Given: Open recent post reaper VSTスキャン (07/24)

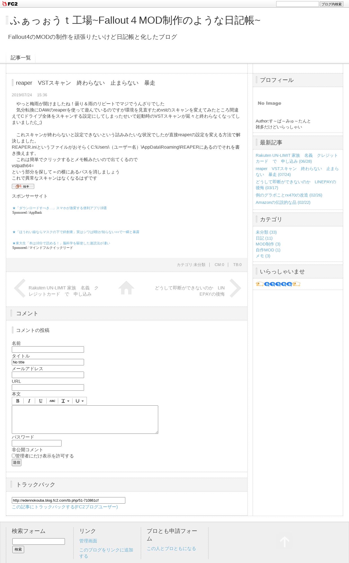Looking at the screenshot, I should pos(297,171).
